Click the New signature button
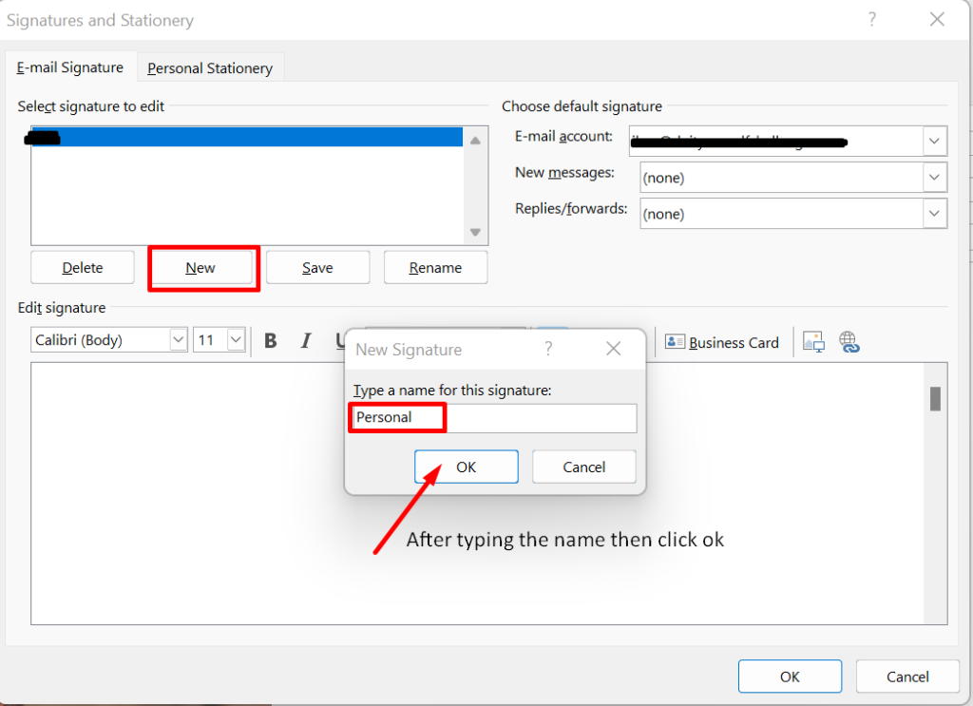The image size is (973, 706). point(200,268)
